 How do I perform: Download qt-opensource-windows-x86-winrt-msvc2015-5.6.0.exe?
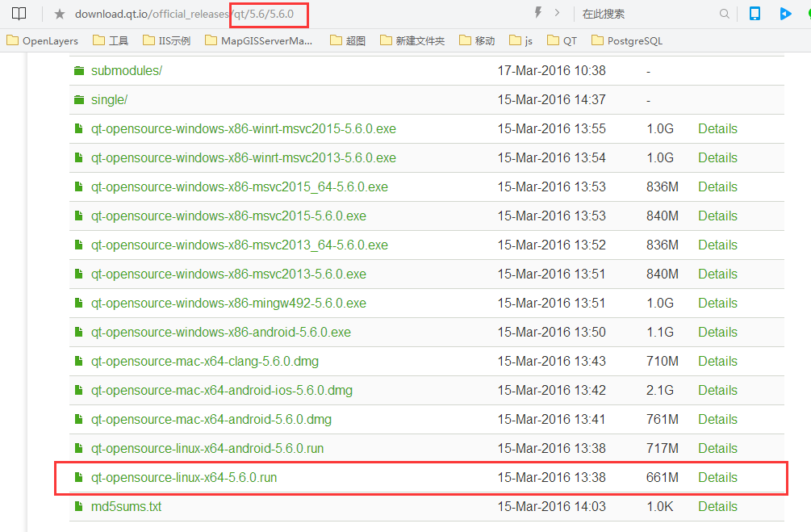pos(244,128)
